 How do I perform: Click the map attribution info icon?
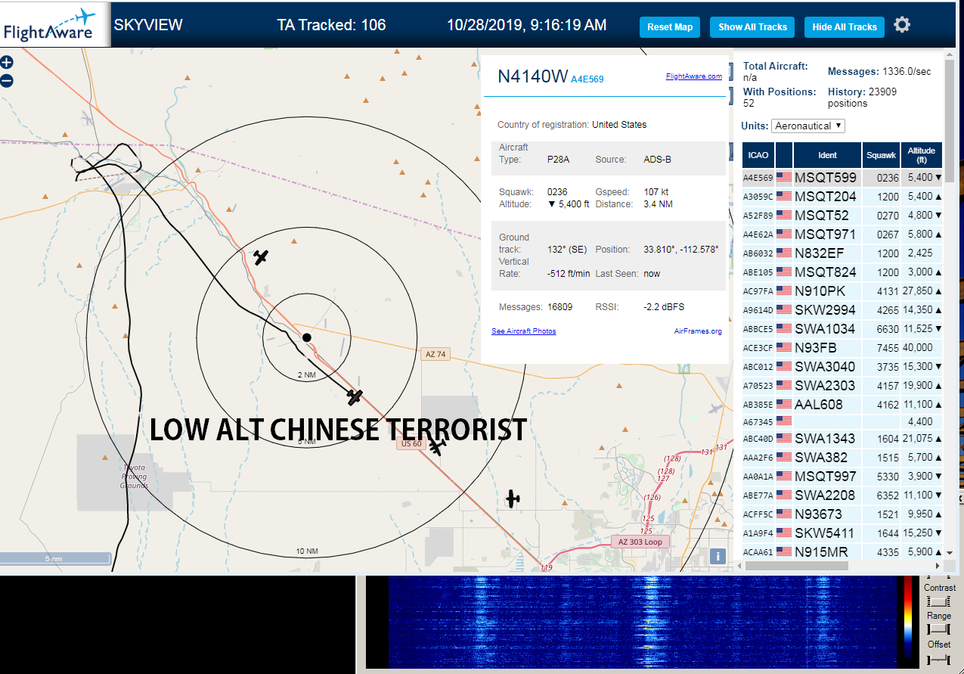[718, 556]
